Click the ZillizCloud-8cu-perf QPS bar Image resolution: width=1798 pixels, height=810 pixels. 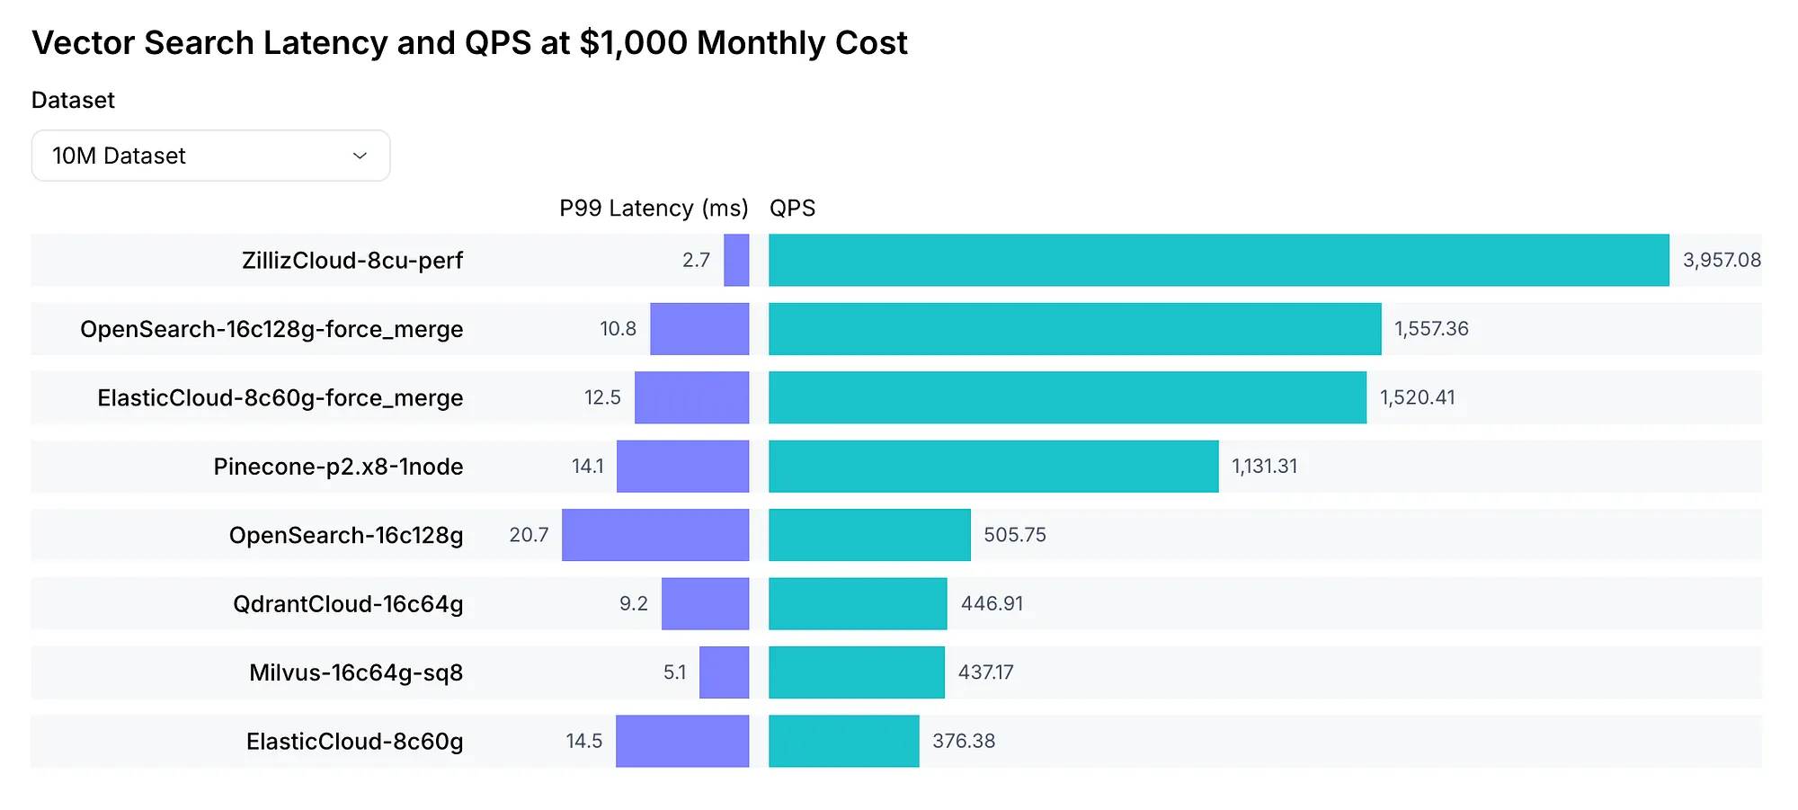click(1218, 261)
